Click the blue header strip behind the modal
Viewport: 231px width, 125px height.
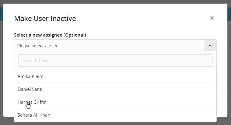coord(229,14)
